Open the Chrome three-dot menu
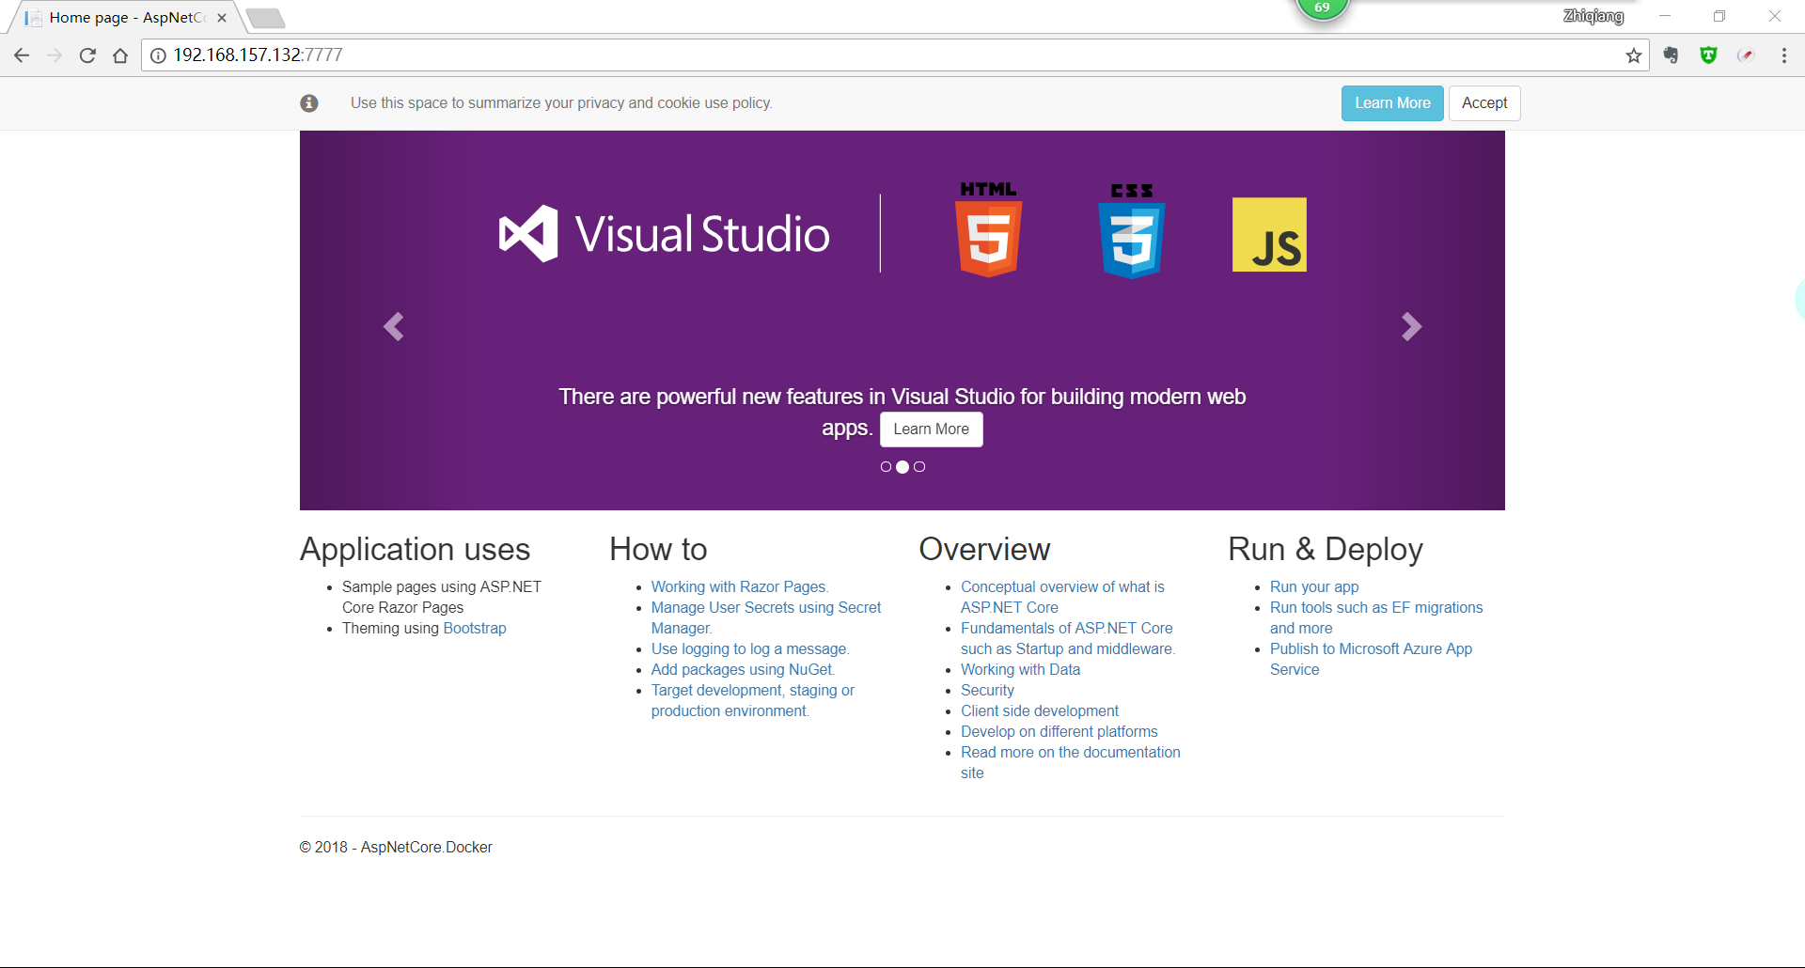Screen dimensions: 1805x968 click(x=1784, y=55)
